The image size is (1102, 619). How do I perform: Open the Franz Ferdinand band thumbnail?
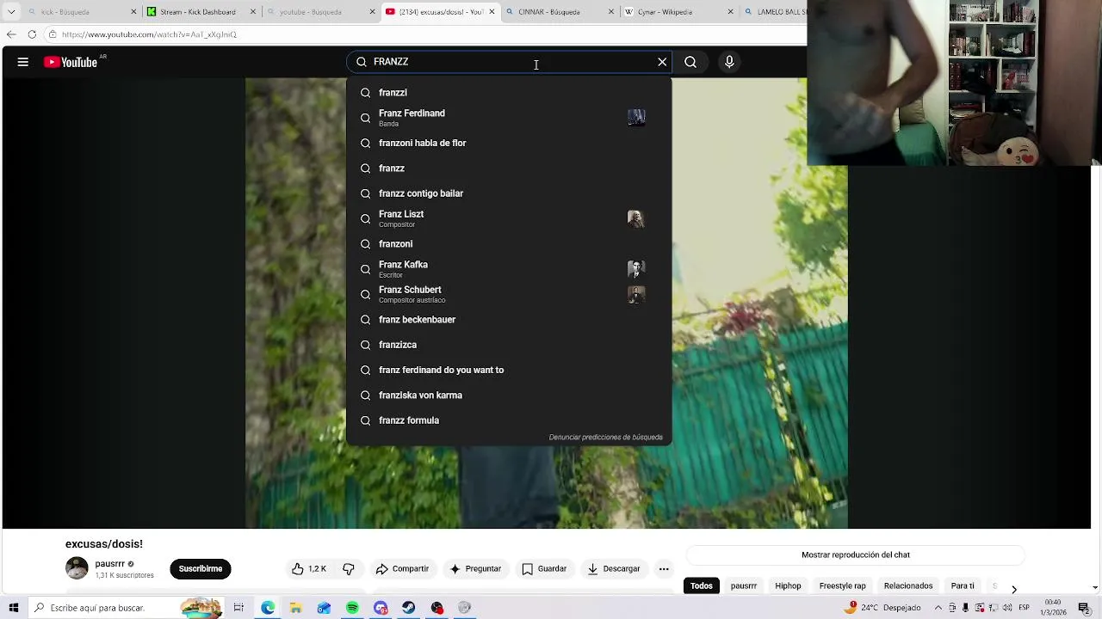[x=636, y=118]
